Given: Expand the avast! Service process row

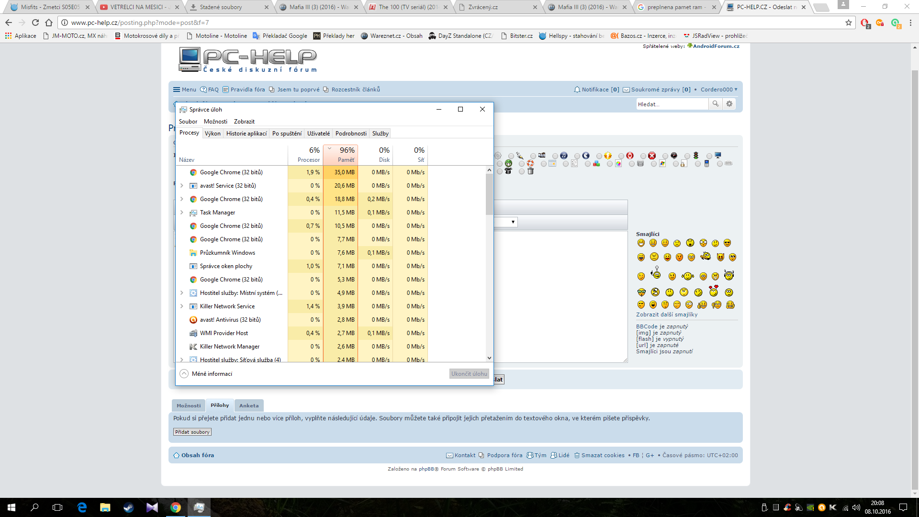Looking at the screenshot, I should tap(182, 186).
